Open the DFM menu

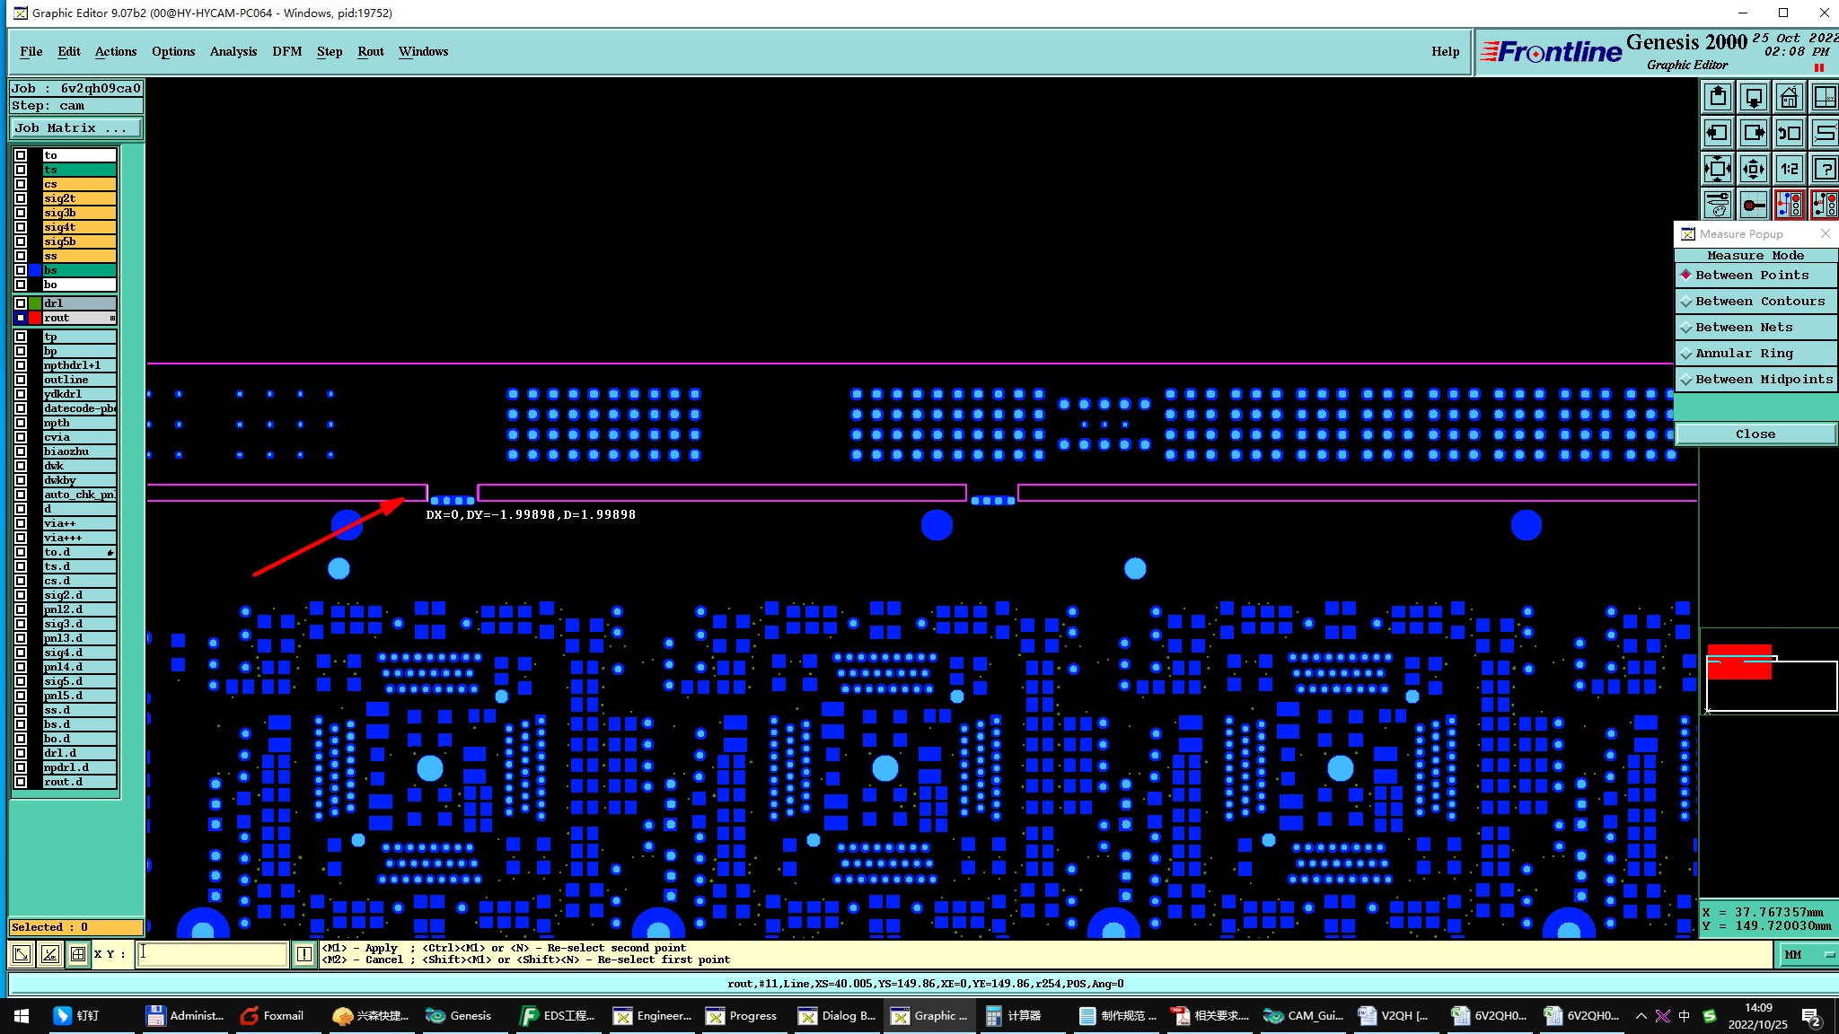coord(286,51)
